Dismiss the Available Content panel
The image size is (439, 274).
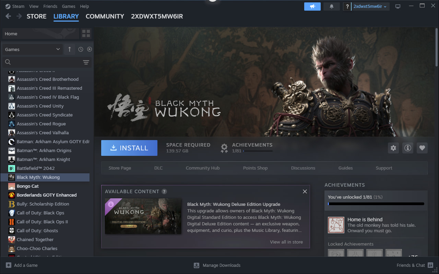pos(305,191)
